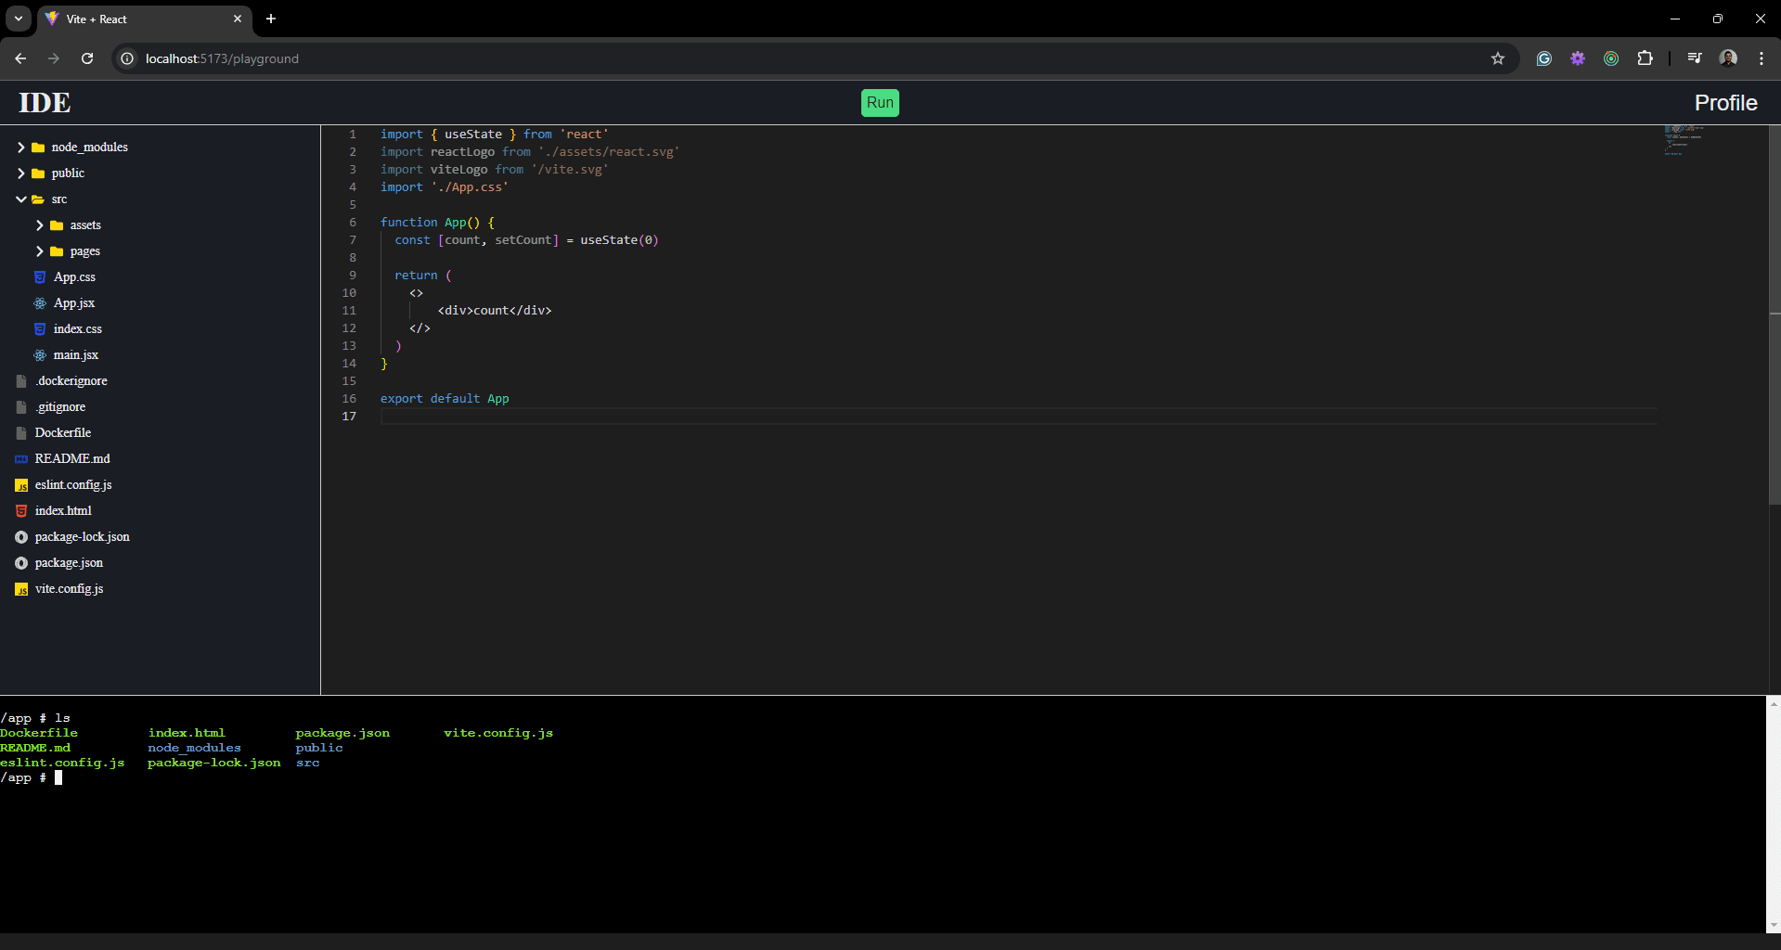This screenshot has height=950, width=1781.
Task: Expand the public folder chevron
Action: pos(20,173)
